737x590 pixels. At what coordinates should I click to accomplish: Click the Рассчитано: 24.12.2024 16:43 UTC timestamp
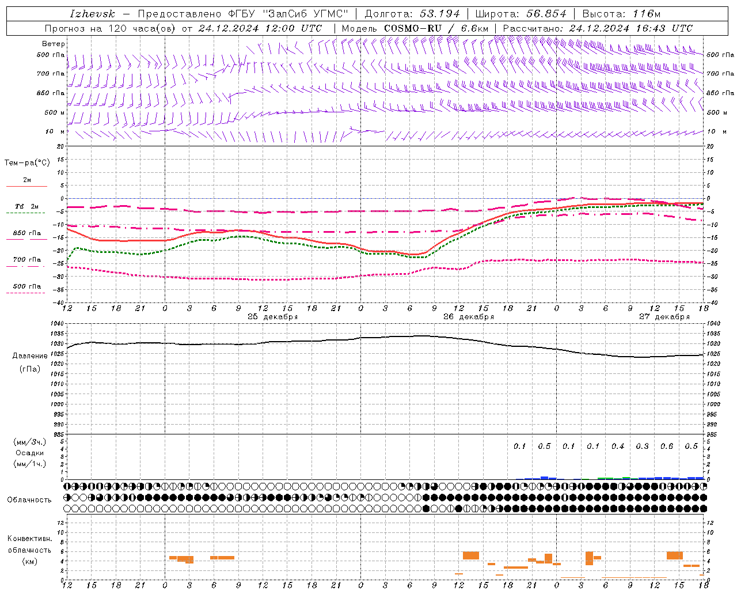(x=598, y=28)
